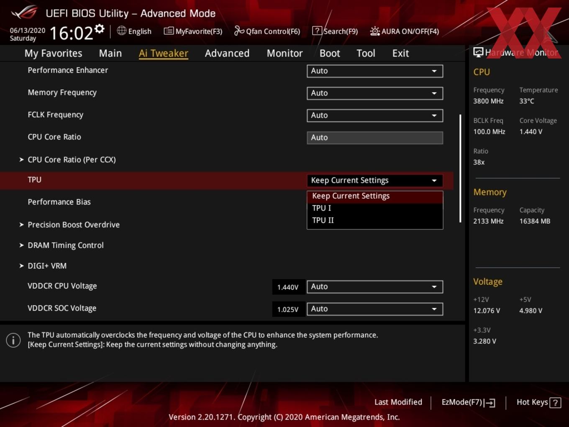Click English language button
569x427 pixels.
point(134,31)
